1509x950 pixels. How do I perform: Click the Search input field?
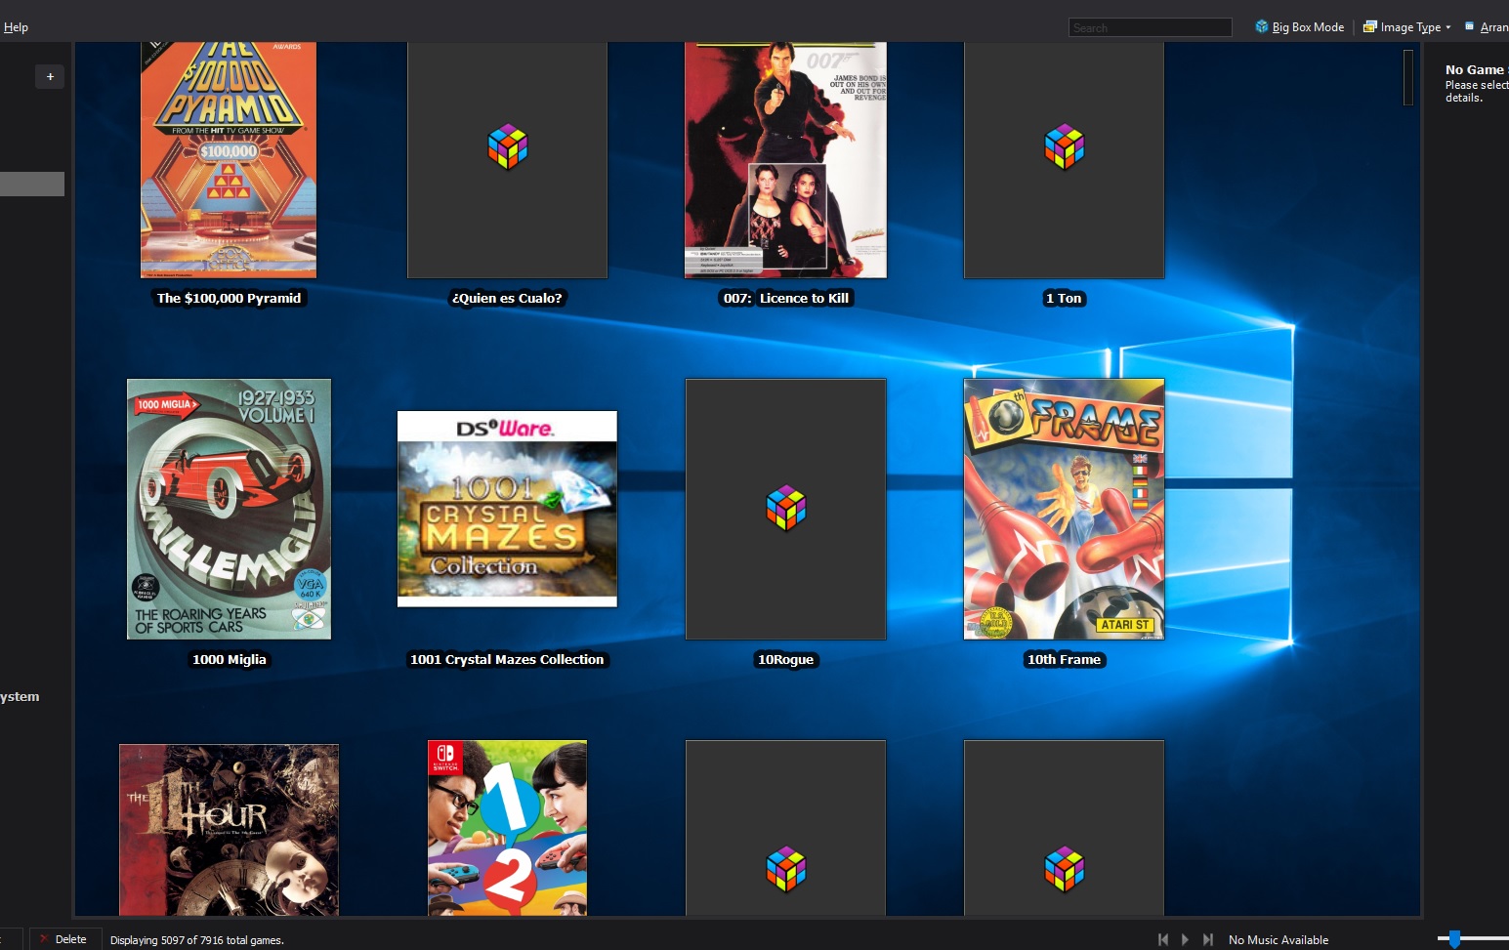coord(1150,28)
